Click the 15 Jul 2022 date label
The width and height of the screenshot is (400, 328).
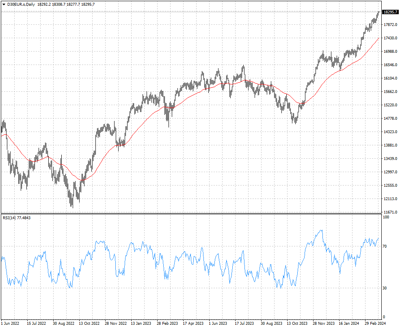pyautogui.click(x=36, y=324)
